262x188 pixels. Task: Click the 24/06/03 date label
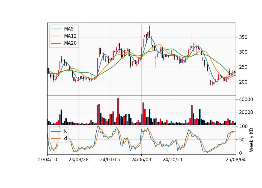pyautogui.click(x=141, y=160)
